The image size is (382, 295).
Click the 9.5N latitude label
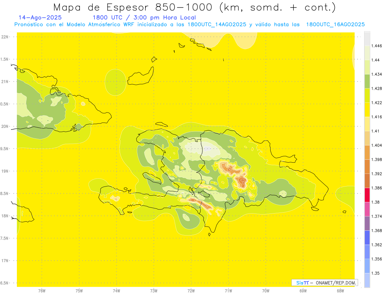5,149
